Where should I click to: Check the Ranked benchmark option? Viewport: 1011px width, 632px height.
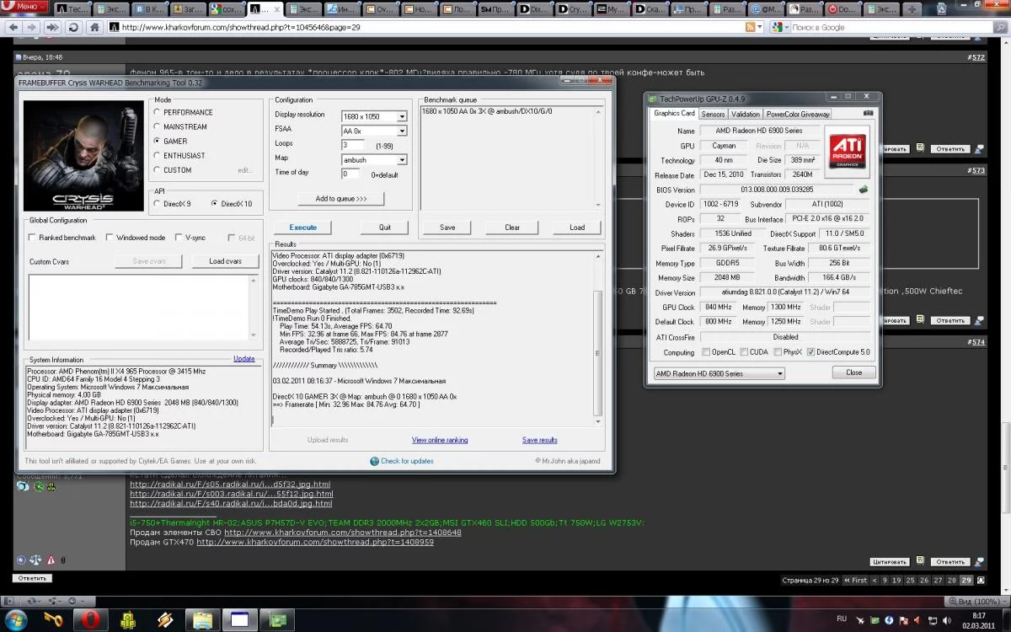(32, 238)
